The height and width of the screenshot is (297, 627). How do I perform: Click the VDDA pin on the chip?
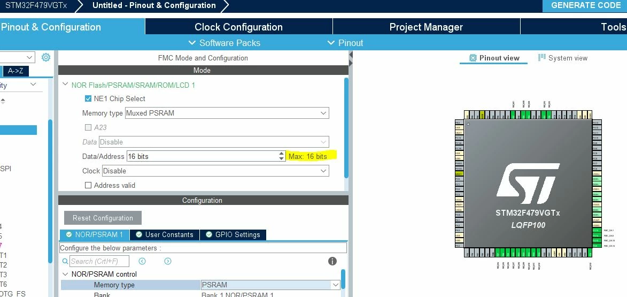point(460,210)
